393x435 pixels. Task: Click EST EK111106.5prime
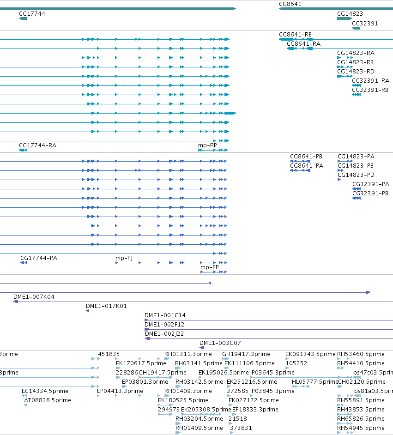[x=250, y=363]
